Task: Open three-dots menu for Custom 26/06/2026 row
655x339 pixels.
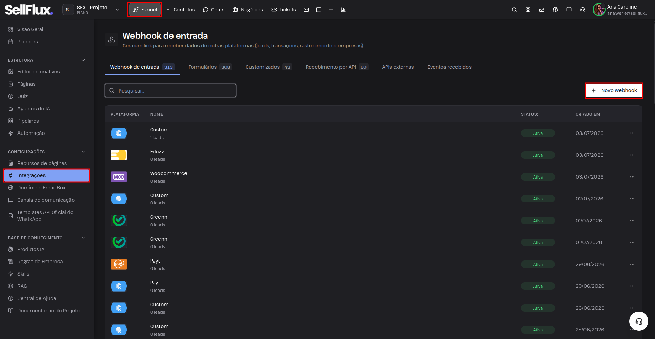Action: (632, 308)
